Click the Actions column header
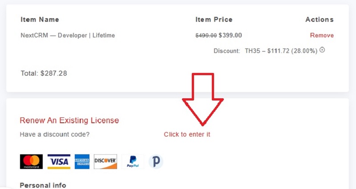 (x=320, y=20)
